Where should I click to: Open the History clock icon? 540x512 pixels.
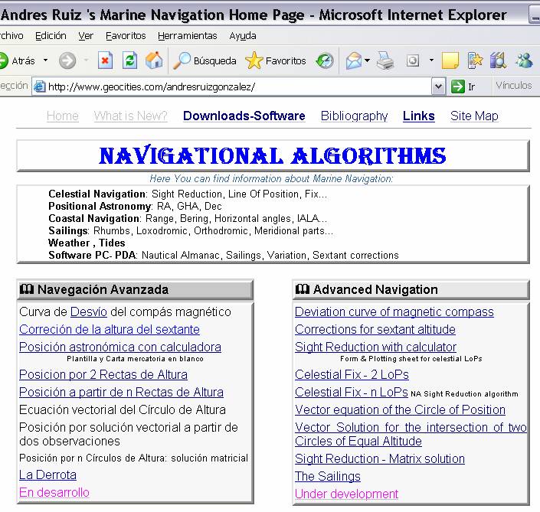(x=325, y=60)
